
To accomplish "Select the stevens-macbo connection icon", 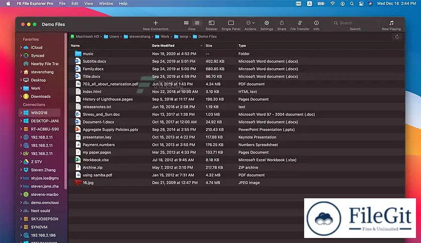I will [x=26, y=194].
